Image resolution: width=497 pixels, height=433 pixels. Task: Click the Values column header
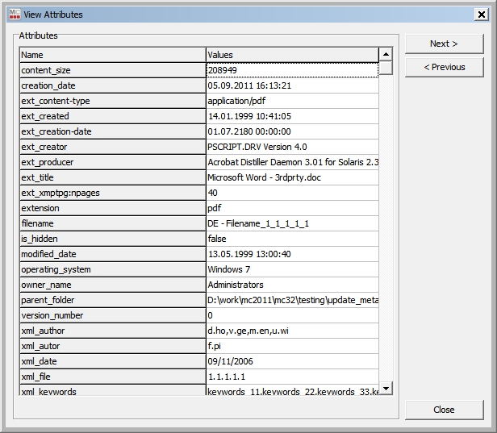pos(291,55)
